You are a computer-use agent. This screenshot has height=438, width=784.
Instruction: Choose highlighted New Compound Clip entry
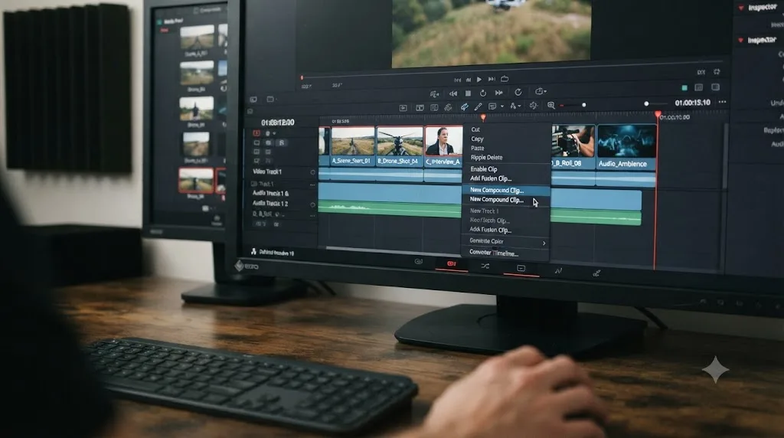tap(505, 190)
